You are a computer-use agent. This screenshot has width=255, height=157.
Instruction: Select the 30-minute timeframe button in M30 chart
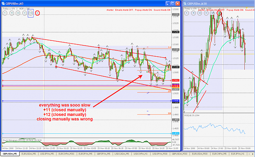(x=200, y=13)
